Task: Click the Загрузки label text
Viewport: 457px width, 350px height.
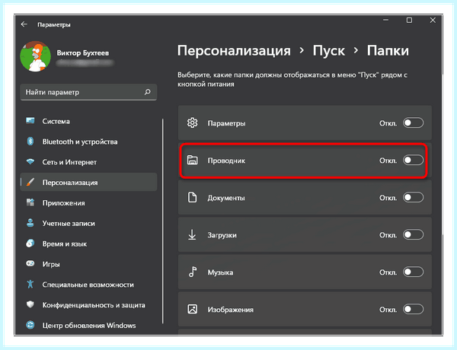Action: coord(222,235)
